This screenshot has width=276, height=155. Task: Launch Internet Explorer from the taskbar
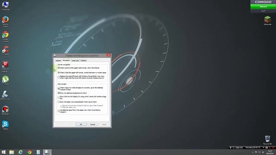[21, 152]
